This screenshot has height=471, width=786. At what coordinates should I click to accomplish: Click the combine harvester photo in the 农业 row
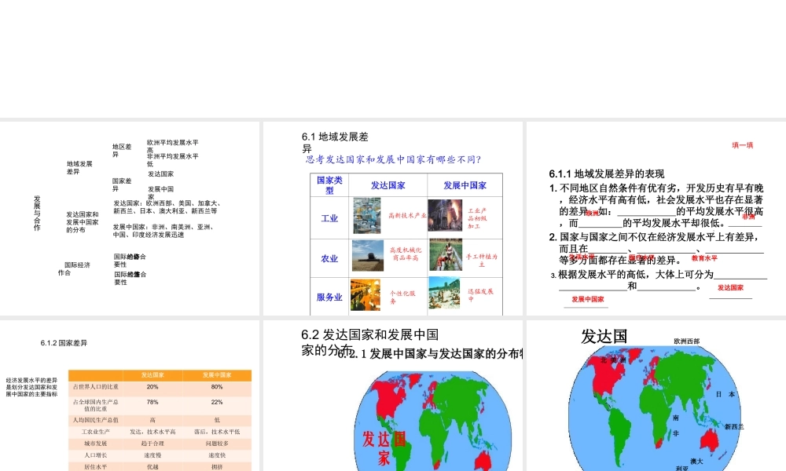[x=367, y=256]
